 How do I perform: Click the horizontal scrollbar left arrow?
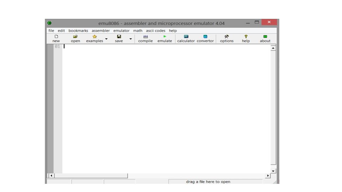tap(51, 176)
